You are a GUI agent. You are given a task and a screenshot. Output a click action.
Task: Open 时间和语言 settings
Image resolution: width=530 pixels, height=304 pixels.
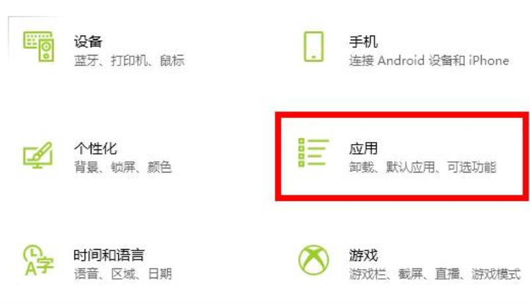[109, 255]
